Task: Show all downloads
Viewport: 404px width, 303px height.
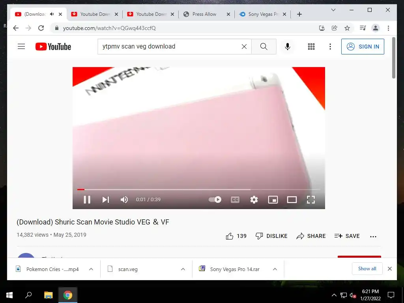Action: point(367,269)
